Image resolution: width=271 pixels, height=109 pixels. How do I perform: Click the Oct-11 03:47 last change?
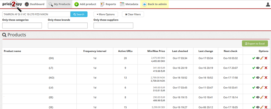tap(206, 88)
